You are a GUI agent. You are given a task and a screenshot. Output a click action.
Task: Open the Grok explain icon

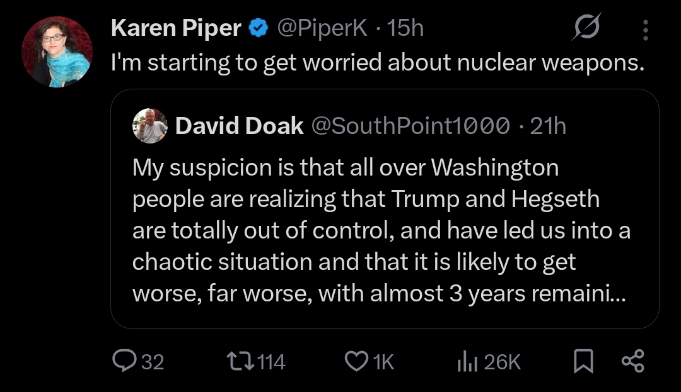pos(586,28)
